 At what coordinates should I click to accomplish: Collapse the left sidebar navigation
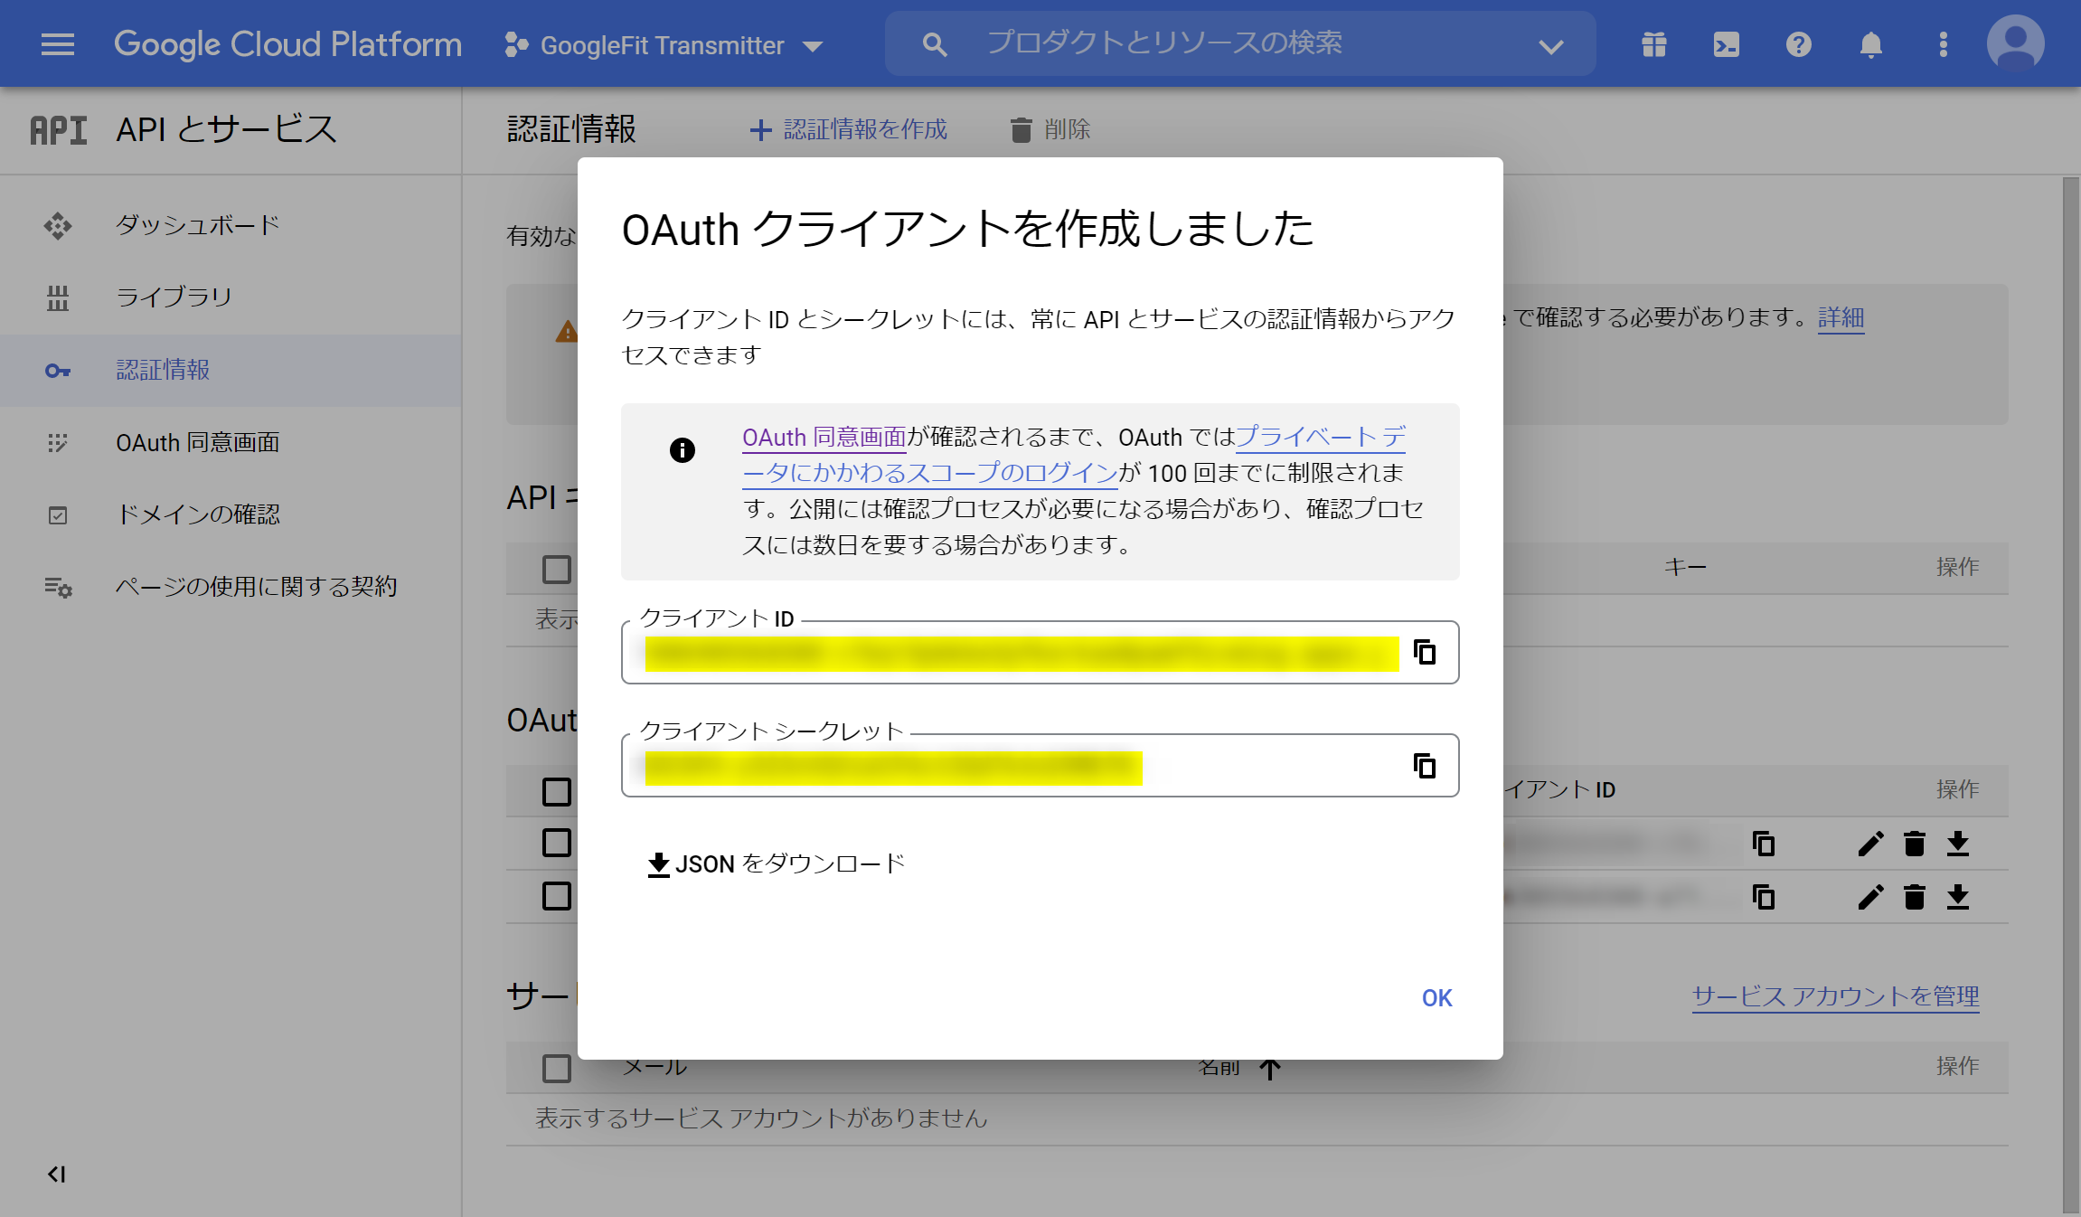point(56,1174)
